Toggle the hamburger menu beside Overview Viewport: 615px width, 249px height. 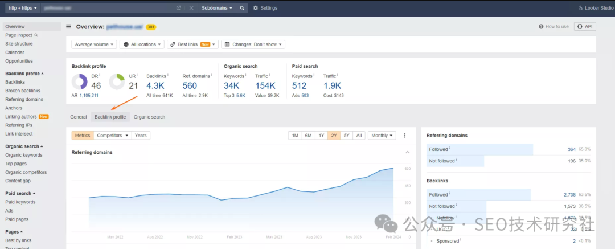point(69,27)
